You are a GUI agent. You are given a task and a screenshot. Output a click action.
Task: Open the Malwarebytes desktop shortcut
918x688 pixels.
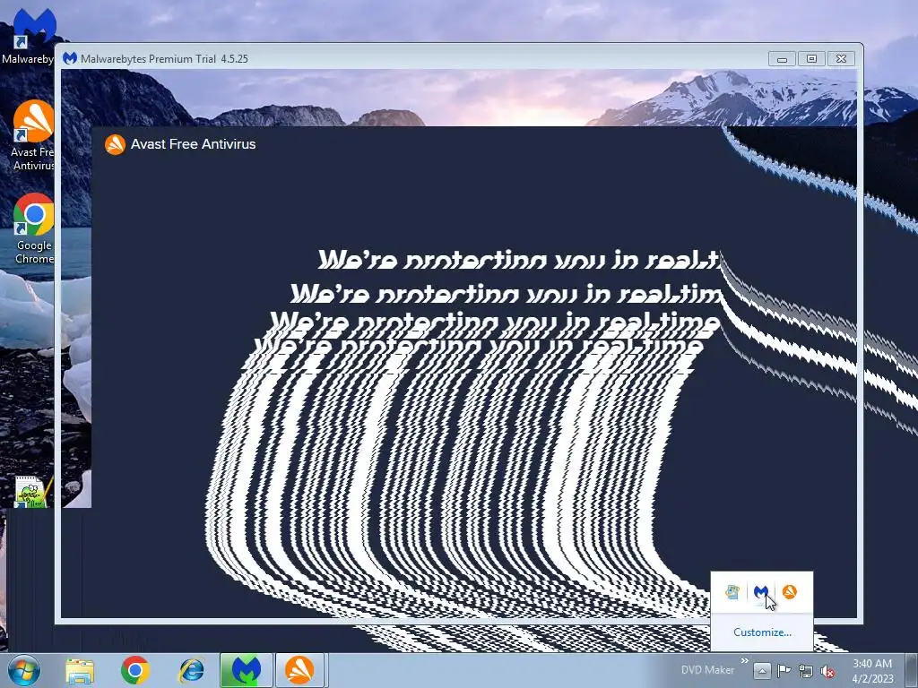click(x=32, y=35)
